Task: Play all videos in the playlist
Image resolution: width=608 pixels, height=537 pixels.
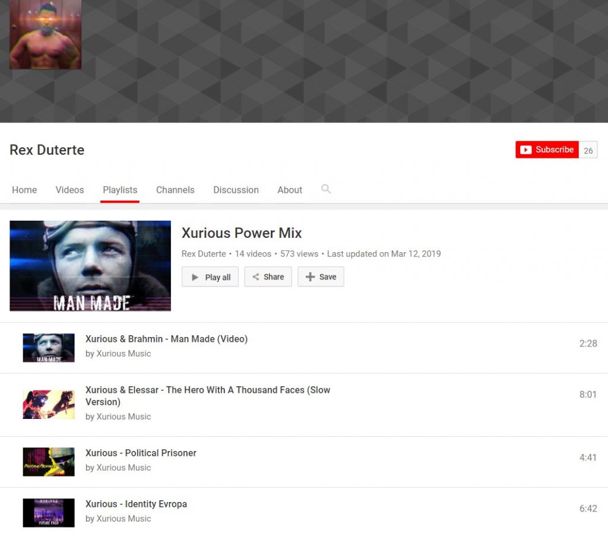Action: coord(210,277)
